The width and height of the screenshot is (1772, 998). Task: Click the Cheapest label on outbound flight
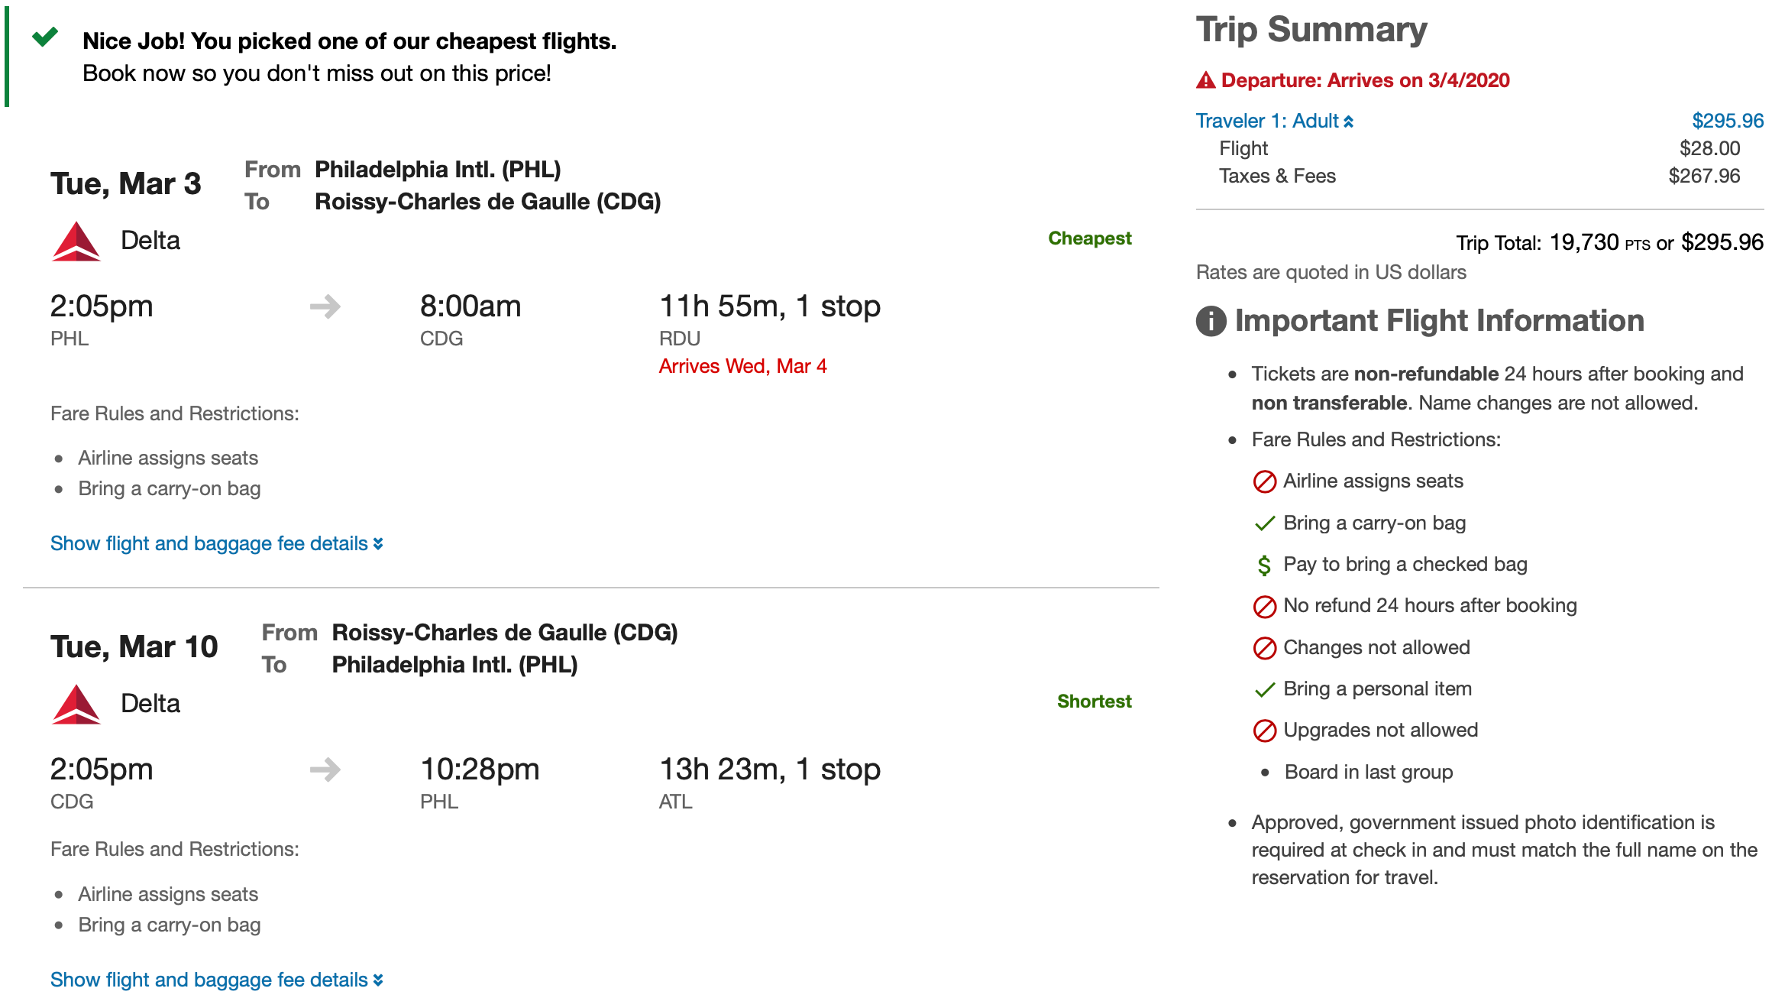(1089, 238)
